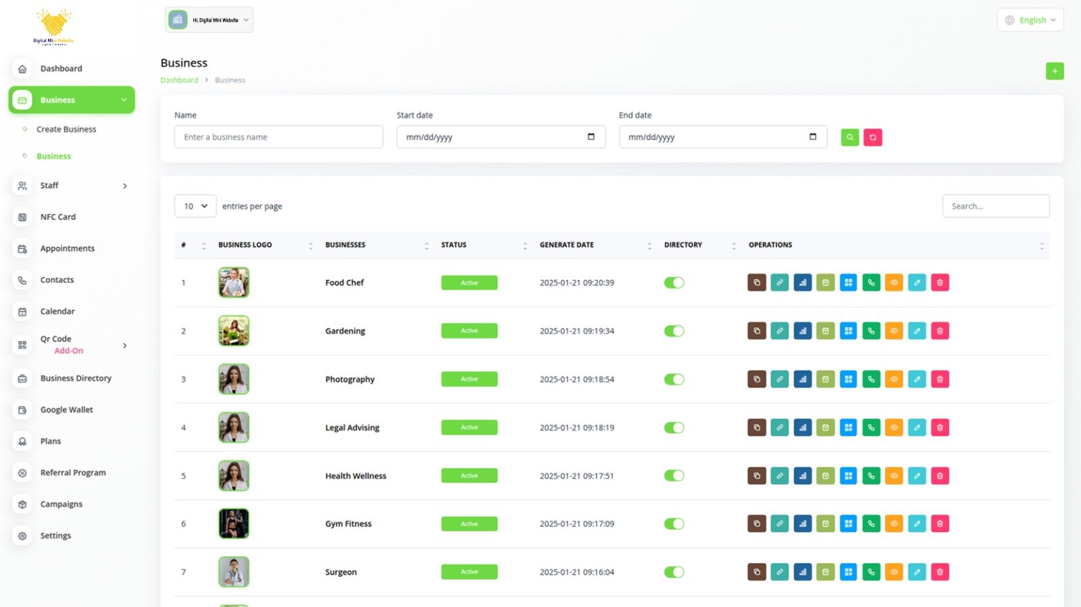Open End date calendar picker icon

pos(813,136)
